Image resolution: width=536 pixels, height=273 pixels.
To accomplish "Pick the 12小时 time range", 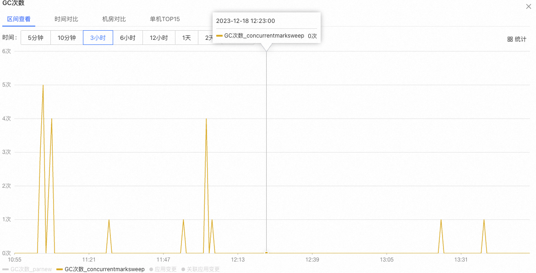I will click(x=159, y=38).
